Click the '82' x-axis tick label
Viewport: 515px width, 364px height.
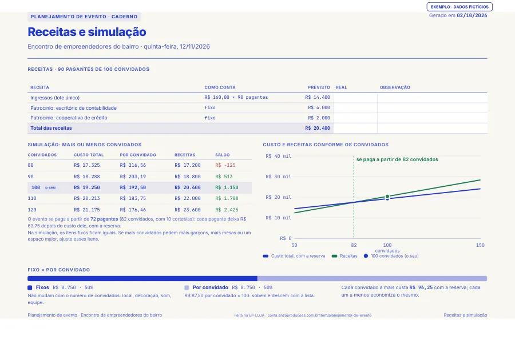click(354, 245)
